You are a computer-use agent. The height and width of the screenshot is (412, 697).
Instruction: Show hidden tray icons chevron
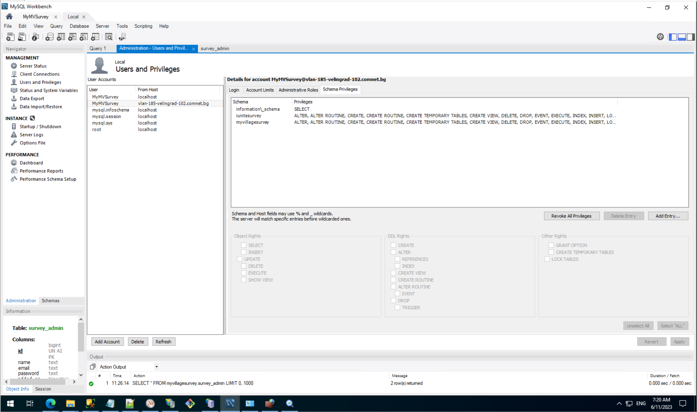[x=619, y=404]
